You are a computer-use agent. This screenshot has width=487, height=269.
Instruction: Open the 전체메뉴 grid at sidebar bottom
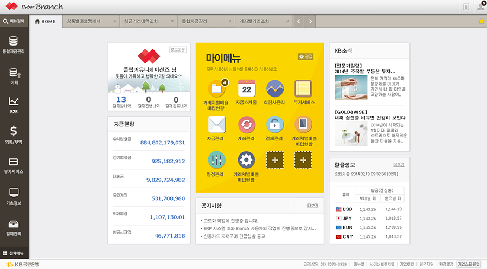(14, 253)
